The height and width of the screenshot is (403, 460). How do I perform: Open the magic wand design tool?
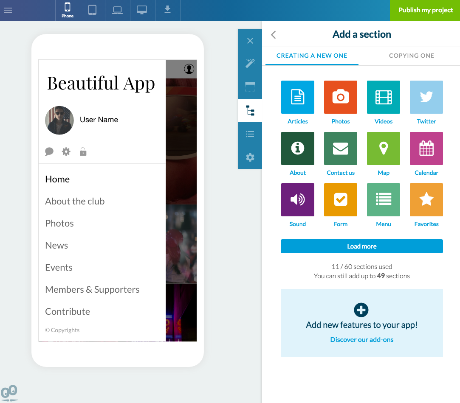250,63
